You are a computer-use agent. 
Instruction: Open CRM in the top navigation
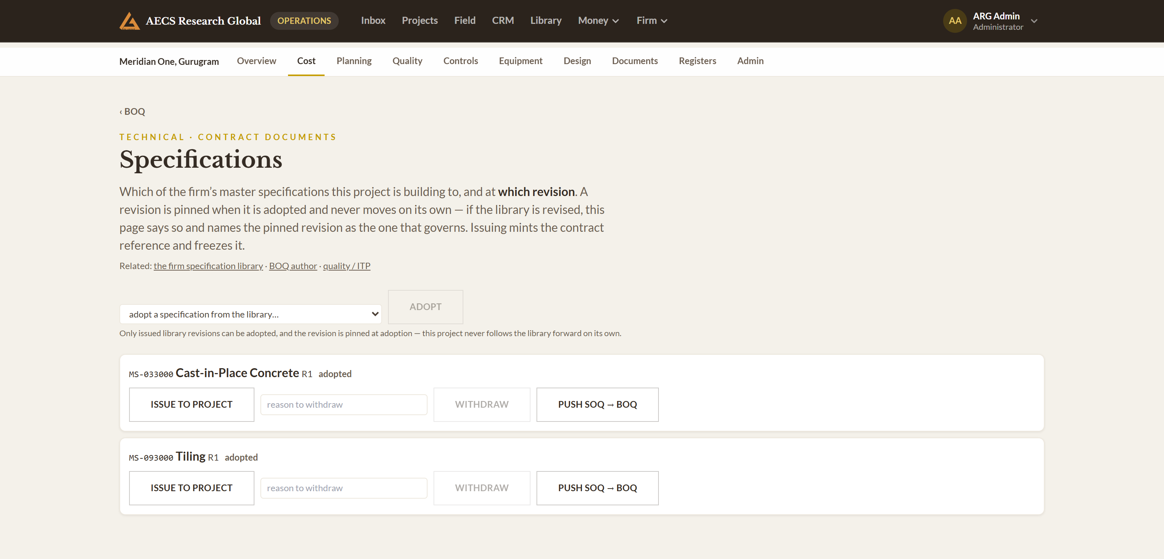click(503, 21)
